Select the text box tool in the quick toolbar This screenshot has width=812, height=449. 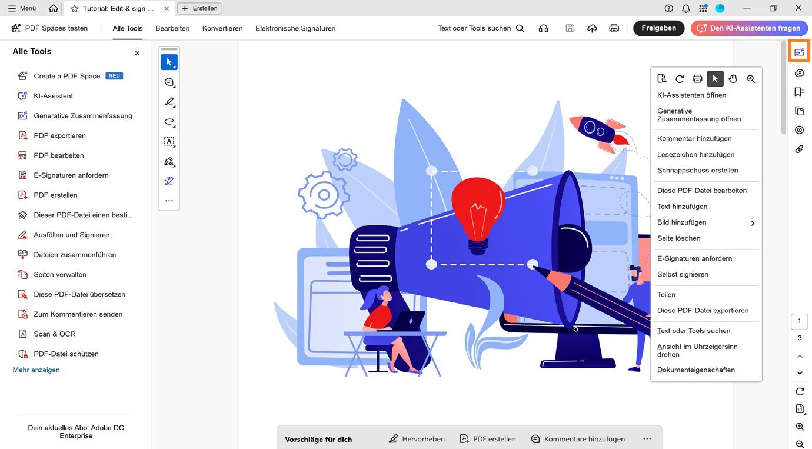(x=169, y=142)
